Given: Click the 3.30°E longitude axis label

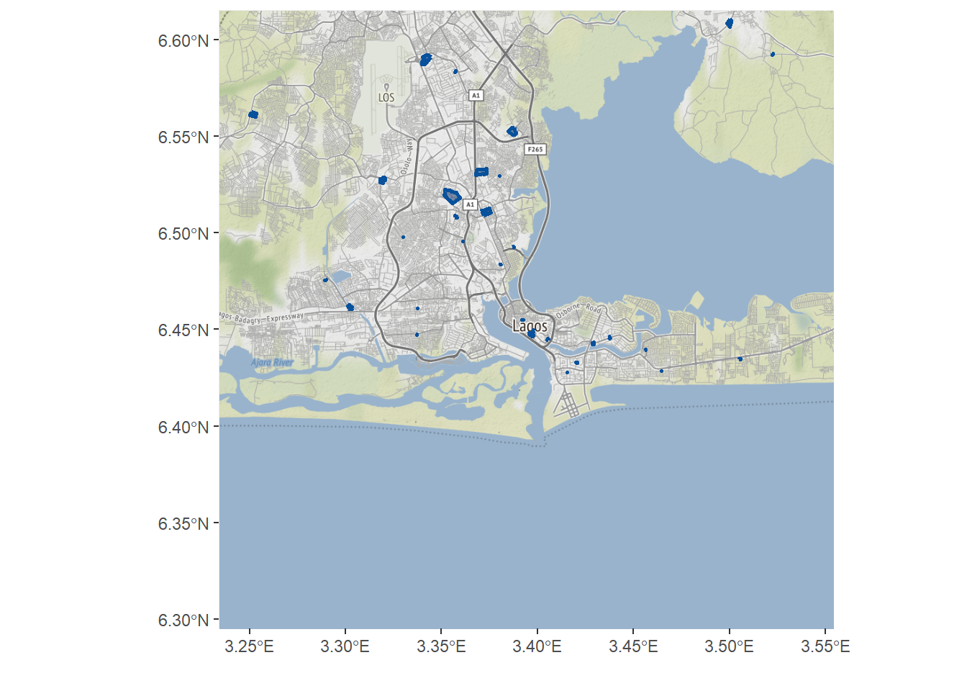Looking at the screenshot, I should coord(345,646).
